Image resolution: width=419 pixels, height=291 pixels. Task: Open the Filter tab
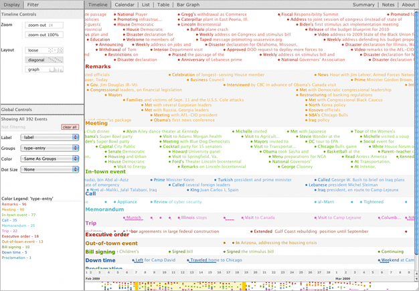click(x=33, y=5)
